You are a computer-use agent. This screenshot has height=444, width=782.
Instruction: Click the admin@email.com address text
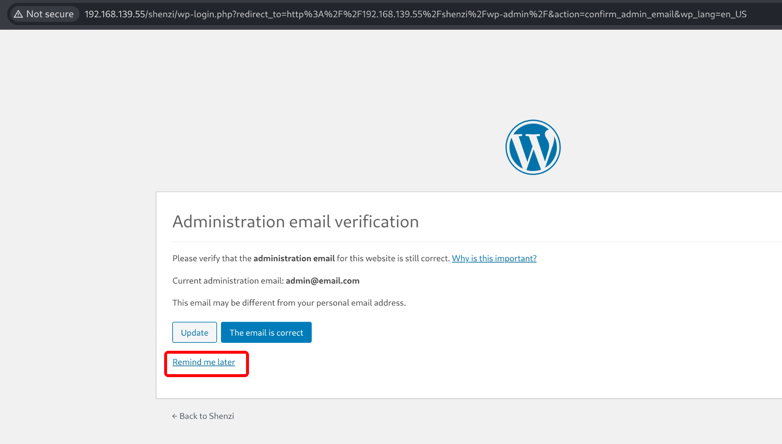click(x=322, y=281)
